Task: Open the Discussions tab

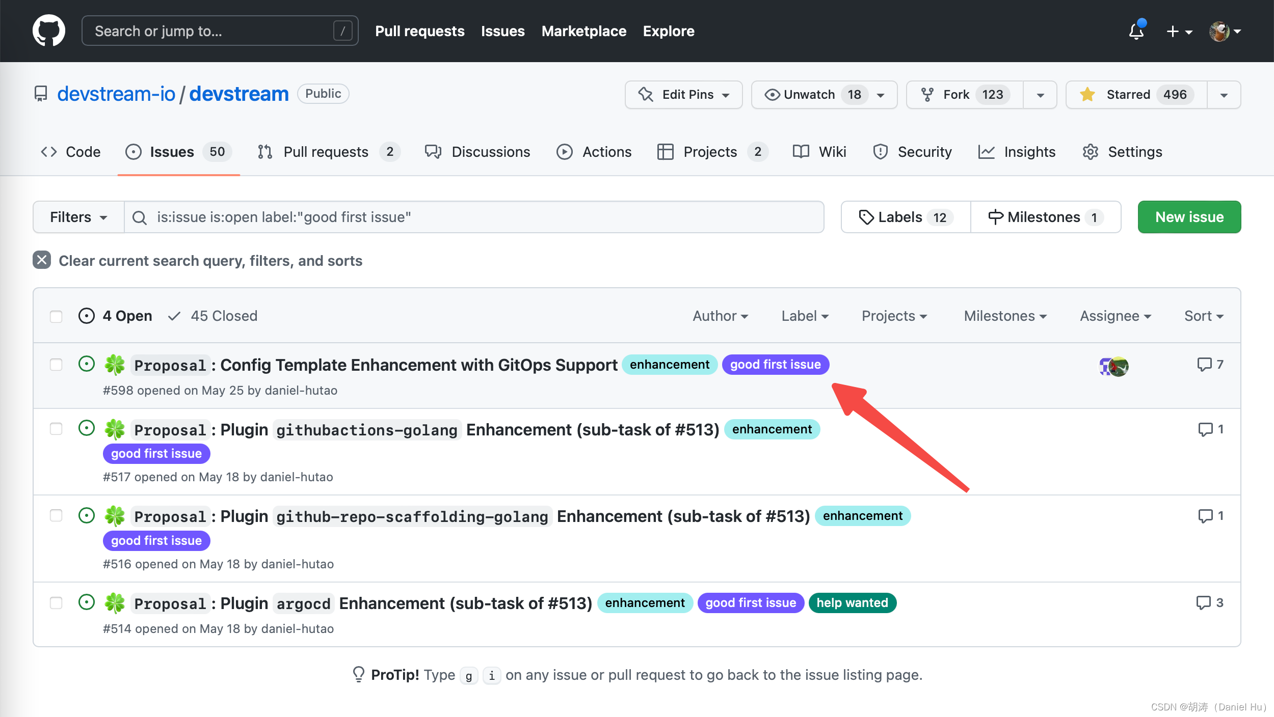Action: pyautogui.click(x=489, y=151)
